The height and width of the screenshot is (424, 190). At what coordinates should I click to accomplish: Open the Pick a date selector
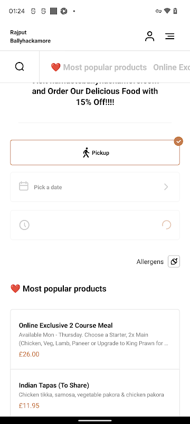tap(95, 187)
